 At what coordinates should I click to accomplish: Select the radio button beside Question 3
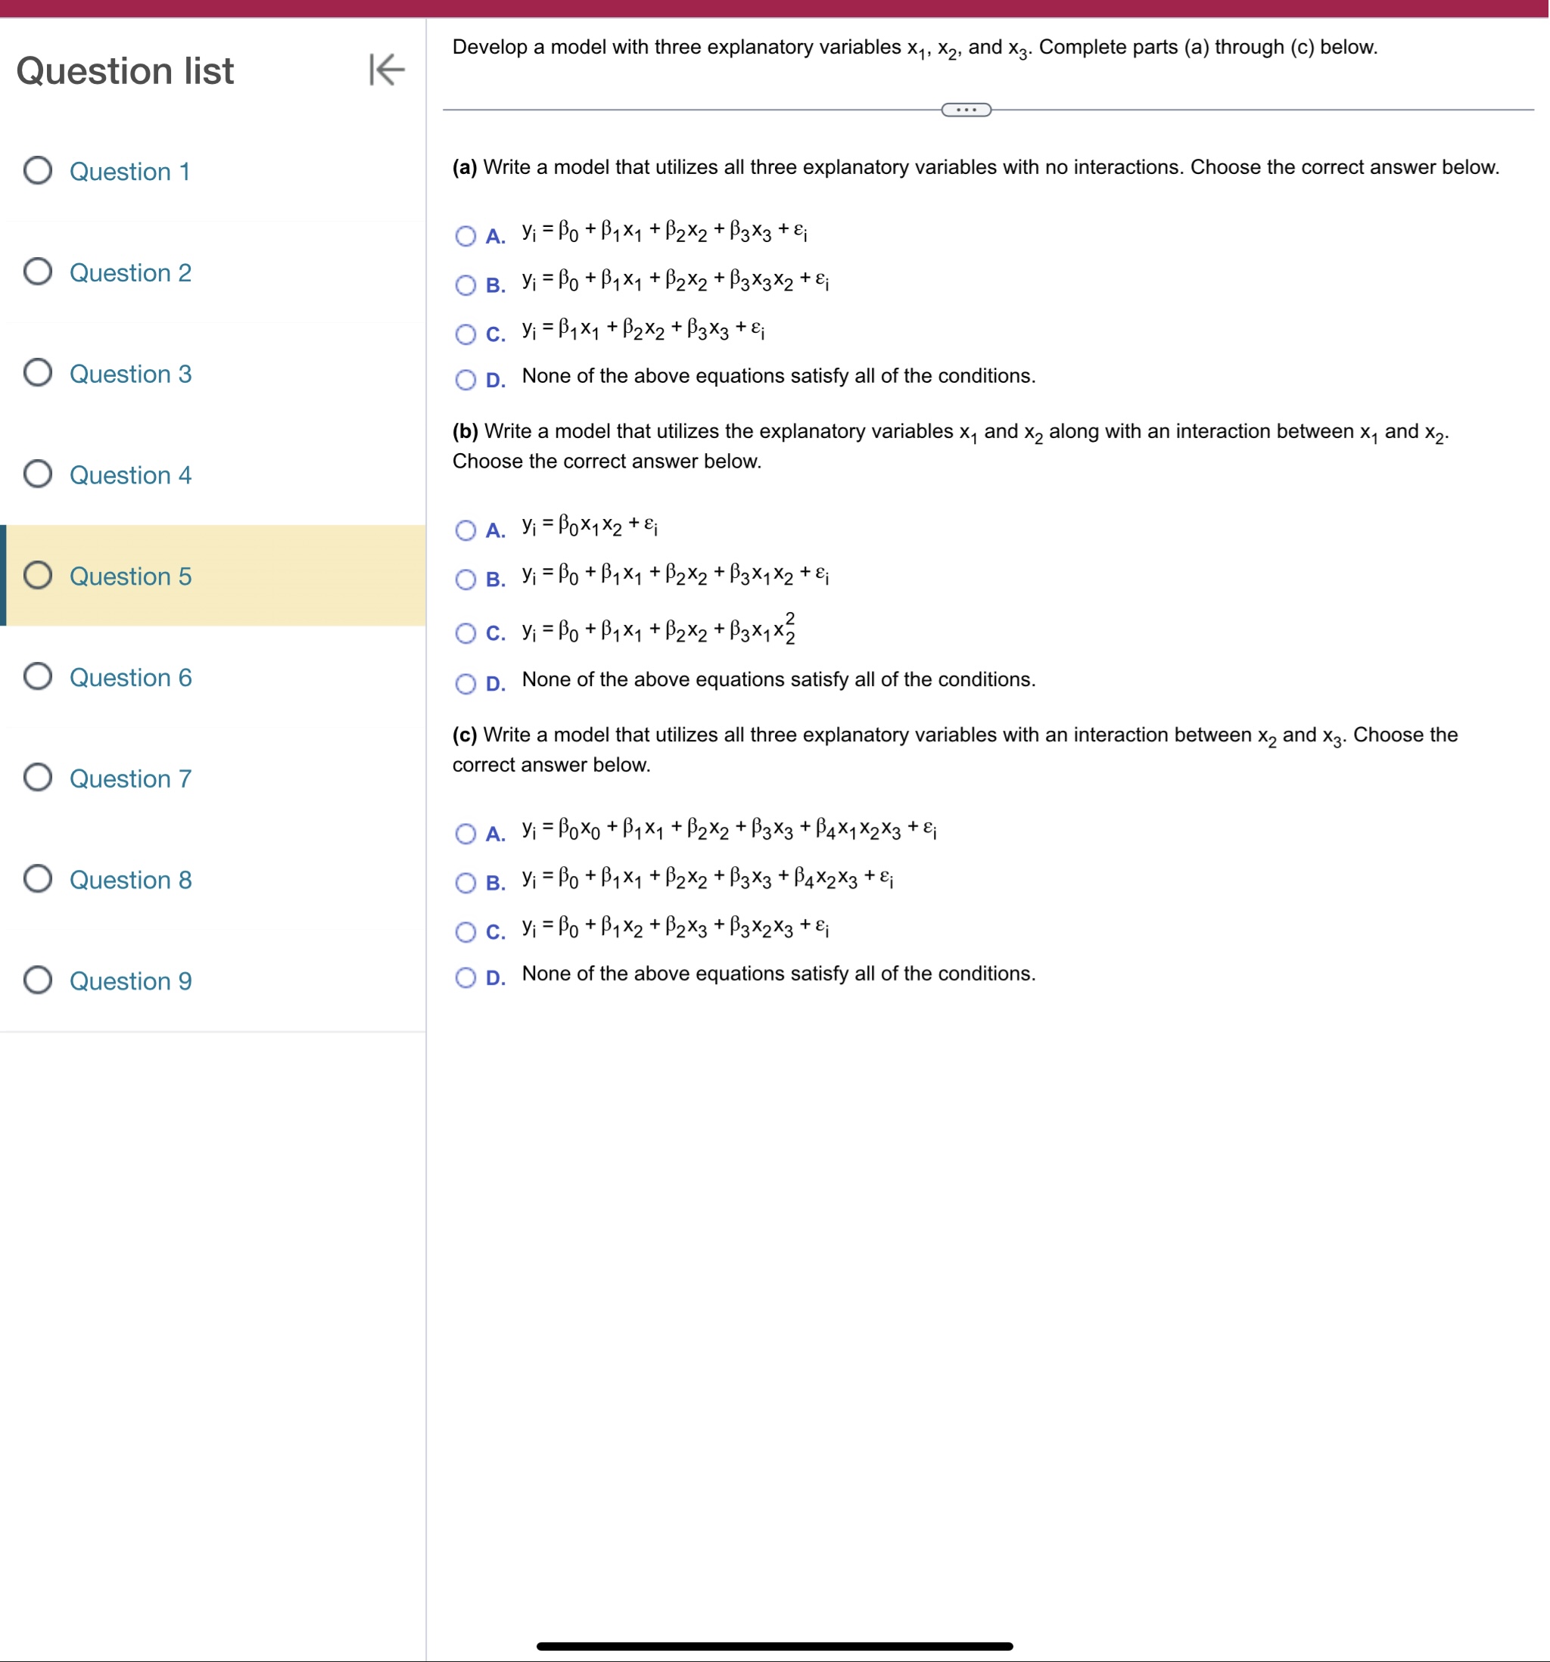pos(38,373)
